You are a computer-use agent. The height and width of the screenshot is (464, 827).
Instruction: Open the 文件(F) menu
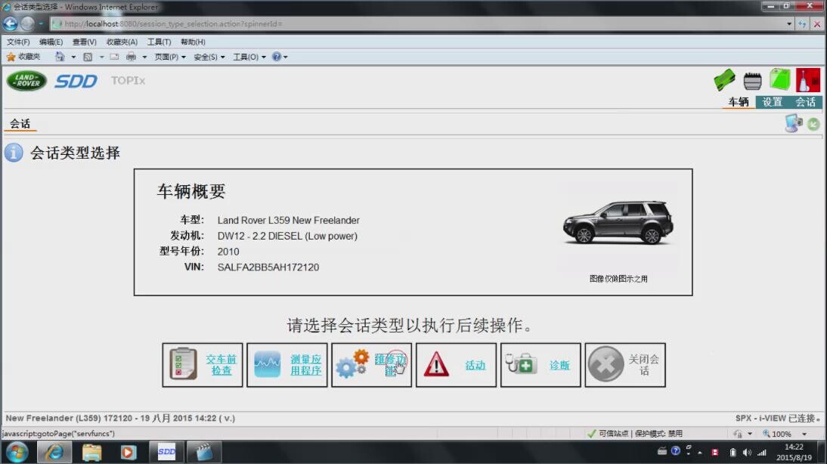(x=18, y=42)
